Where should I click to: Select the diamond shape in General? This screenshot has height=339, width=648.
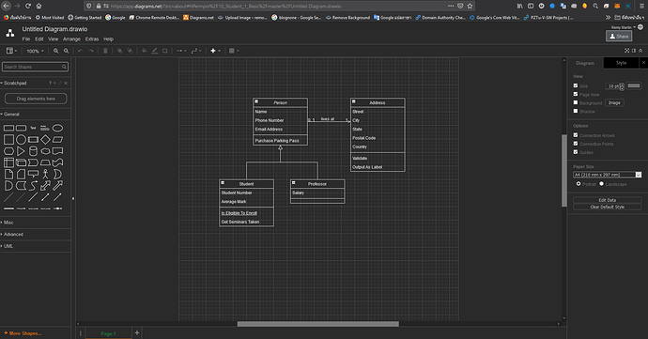pos(45,139)
